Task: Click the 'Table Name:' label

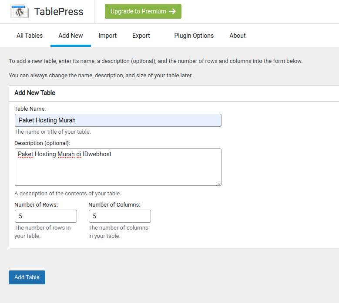Action: 30,109
